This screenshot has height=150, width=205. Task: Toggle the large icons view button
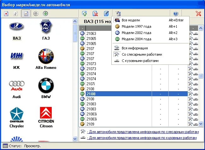tap(26, 14)
